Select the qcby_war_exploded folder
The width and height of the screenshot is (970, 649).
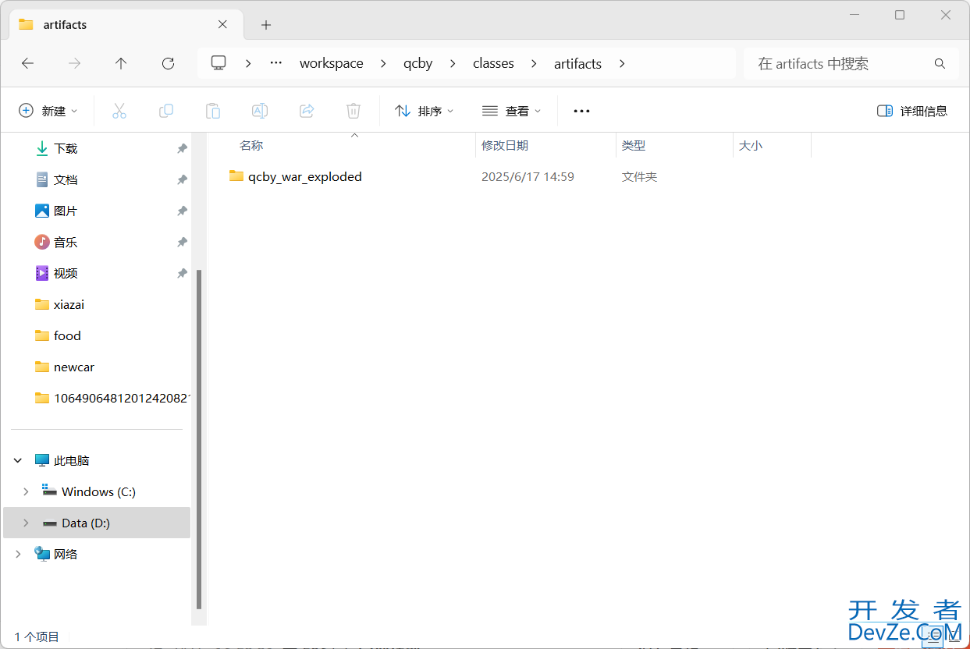pyautogui.click(x=296, y=176)
